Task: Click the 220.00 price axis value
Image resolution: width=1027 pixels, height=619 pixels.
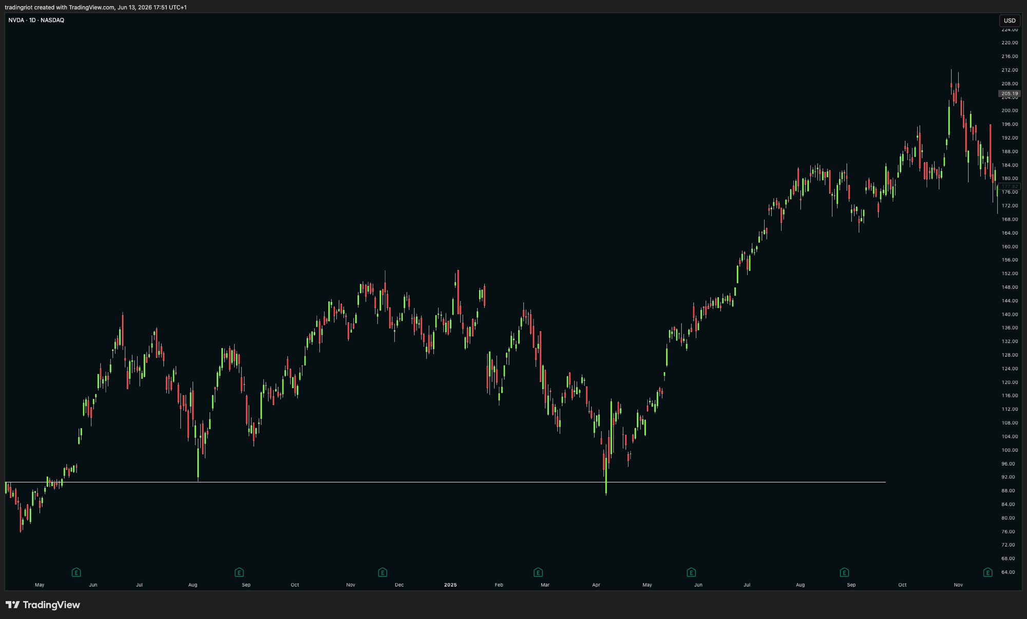Action: coord(1010,43)
